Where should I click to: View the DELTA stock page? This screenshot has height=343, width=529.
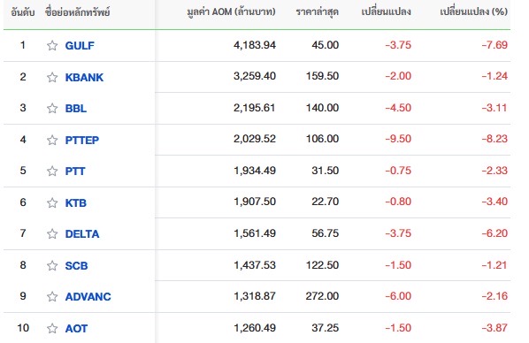82,233
